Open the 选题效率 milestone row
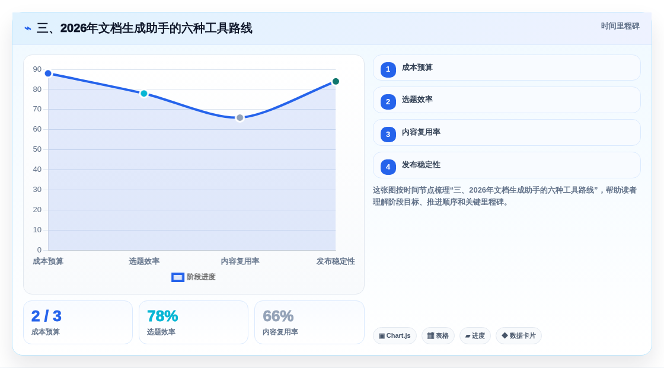The width and height of the screenshot is (664, 368). click(506, 100)
